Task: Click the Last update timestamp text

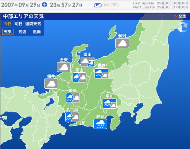Action: (x=161, y=3)
